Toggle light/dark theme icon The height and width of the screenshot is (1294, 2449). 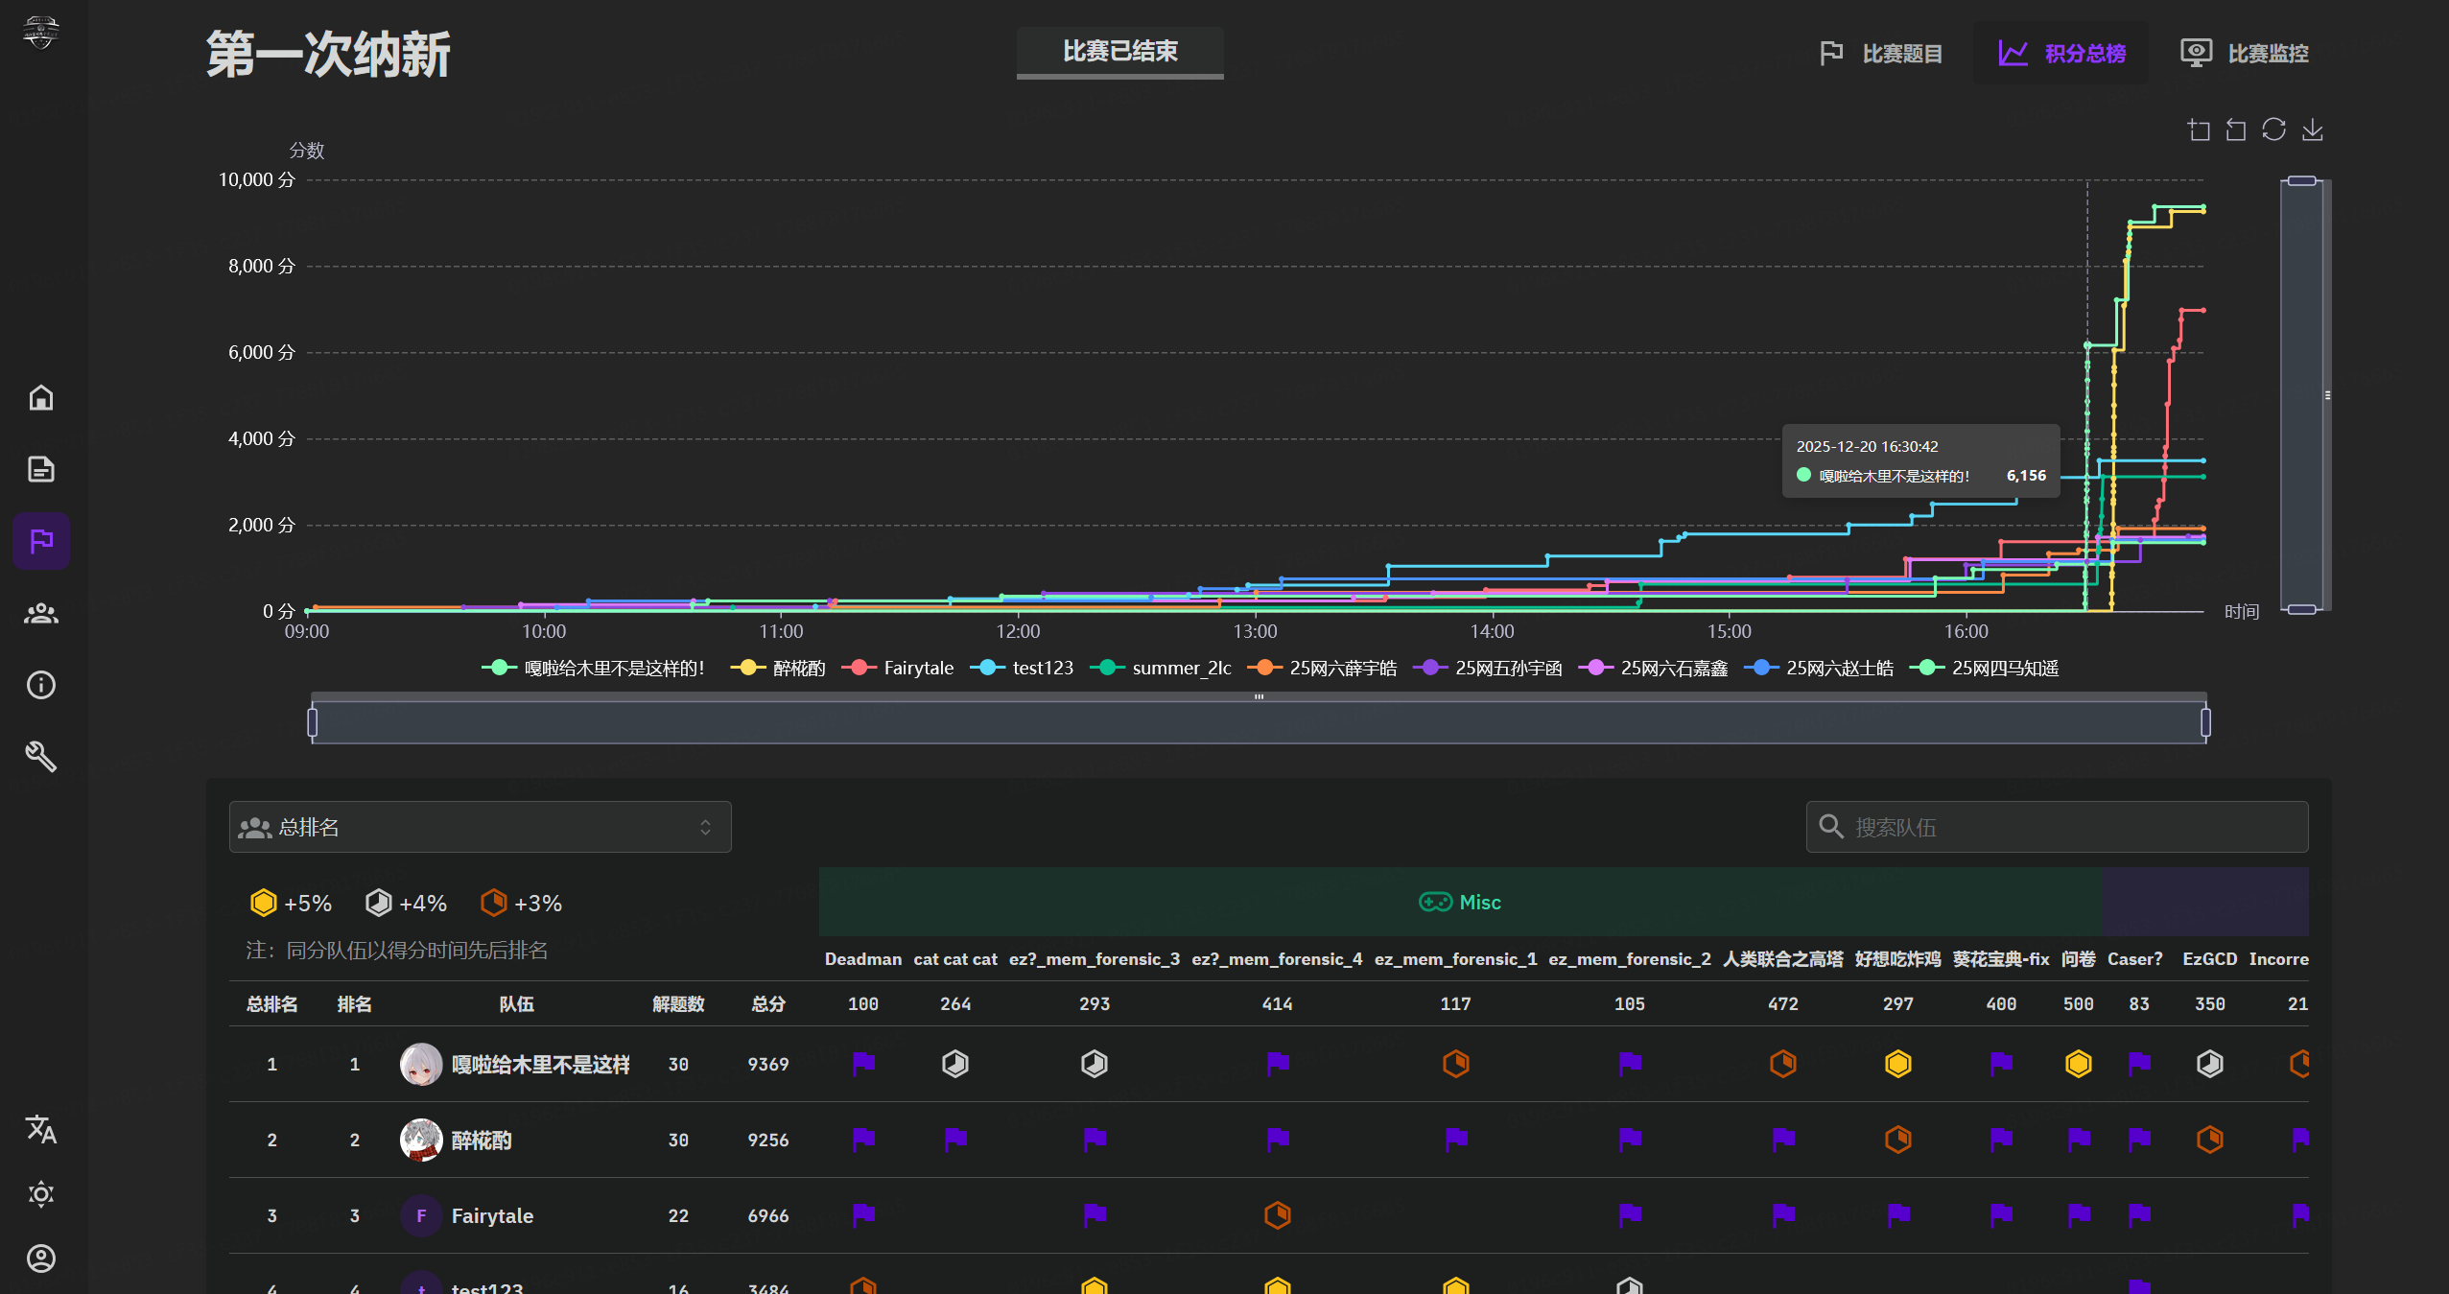(41, 1194)
